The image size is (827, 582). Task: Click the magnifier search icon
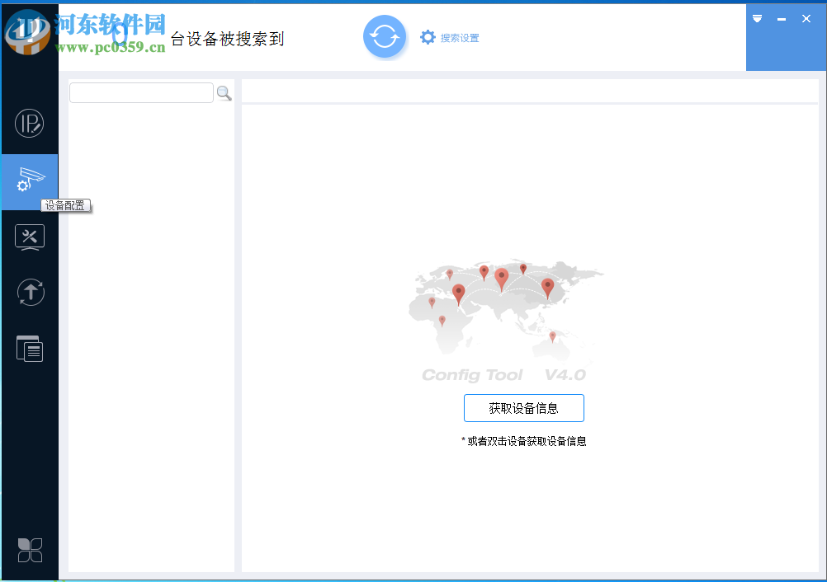pyautogui.click(x=224, y=93)
